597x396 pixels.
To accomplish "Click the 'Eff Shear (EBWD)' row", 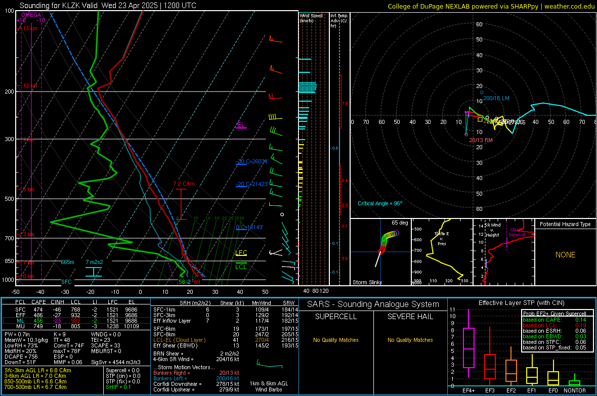I will pyautogui.click(x=226, y=346).
